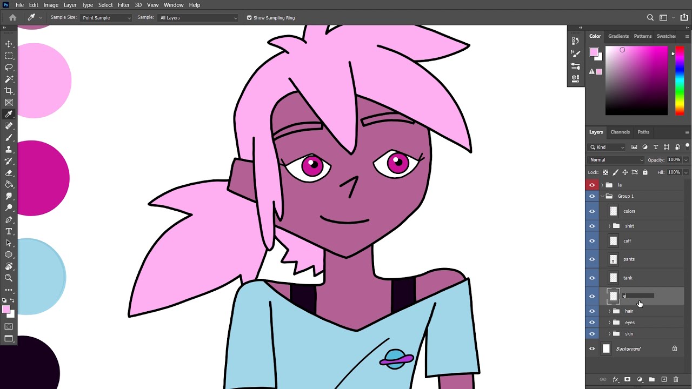Screen dimensions: 692x389
Task: Toggle the layer filter on/off switch
Action: coord(687,146)
